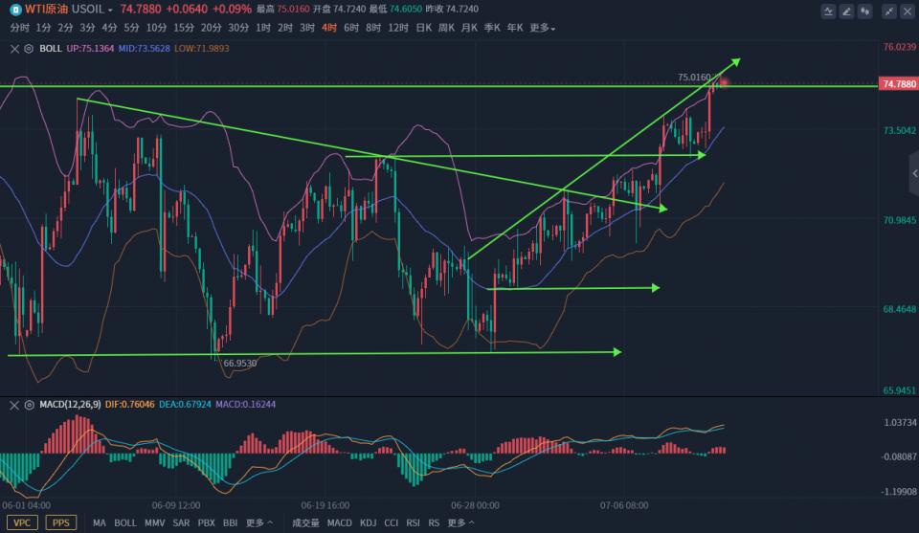The width and height of the screenshot is (919, 533).
Task: Switch to the 分时 timeframe
Action: (19, 28)
